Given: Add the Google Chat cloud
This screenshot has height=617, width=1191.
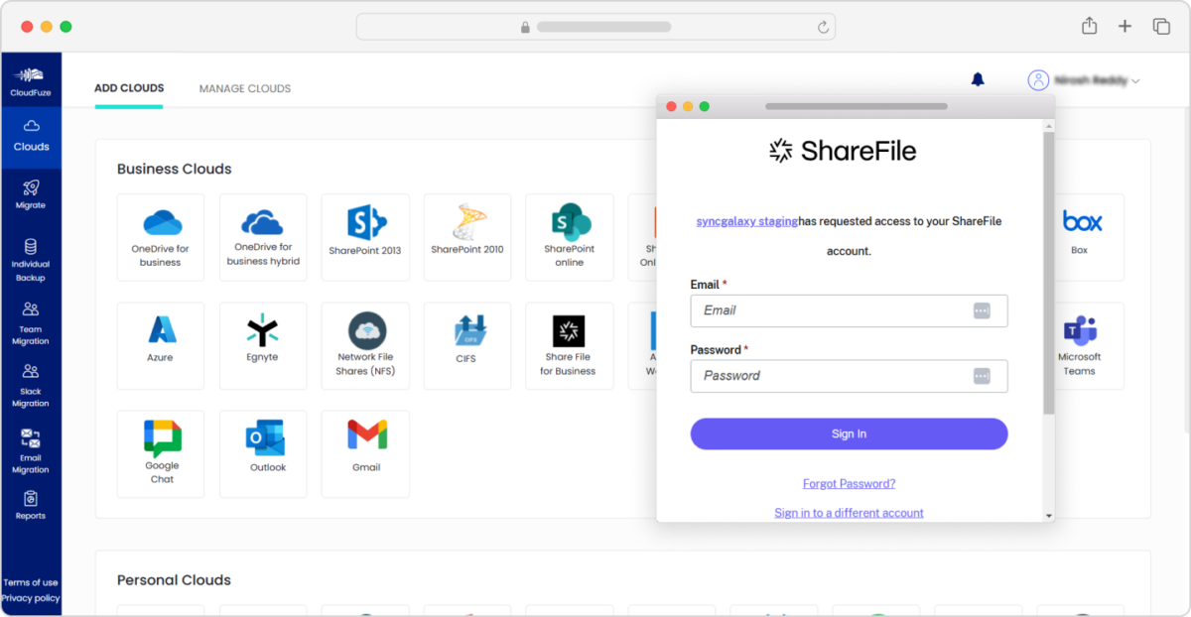Looking at the screenshot, I should pyautogui.click(x=160, y=453).
